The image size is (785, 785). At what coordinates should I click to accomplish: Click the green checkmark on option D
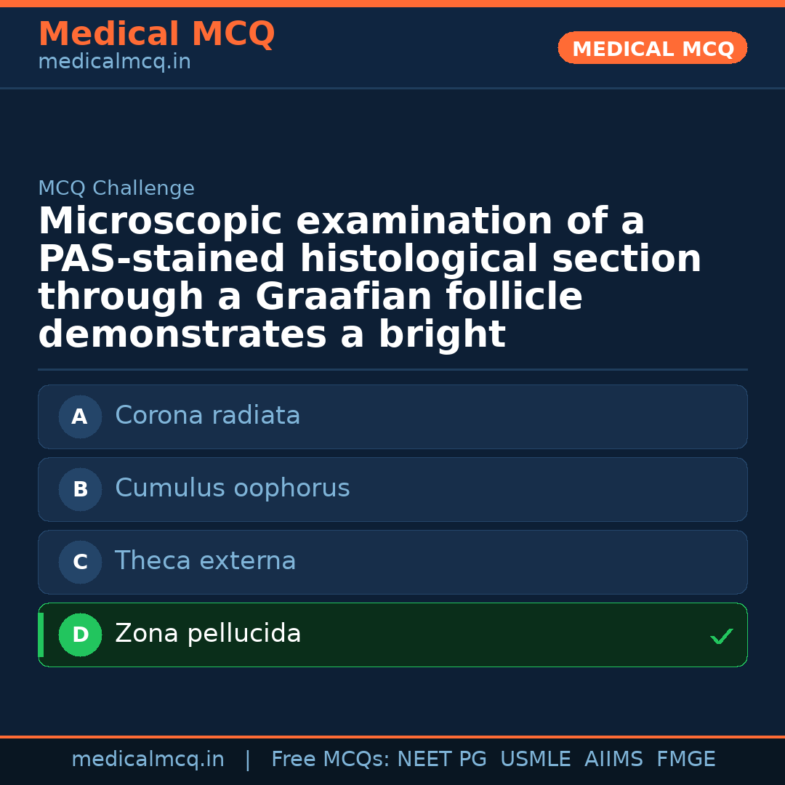[x=721, y=637]
